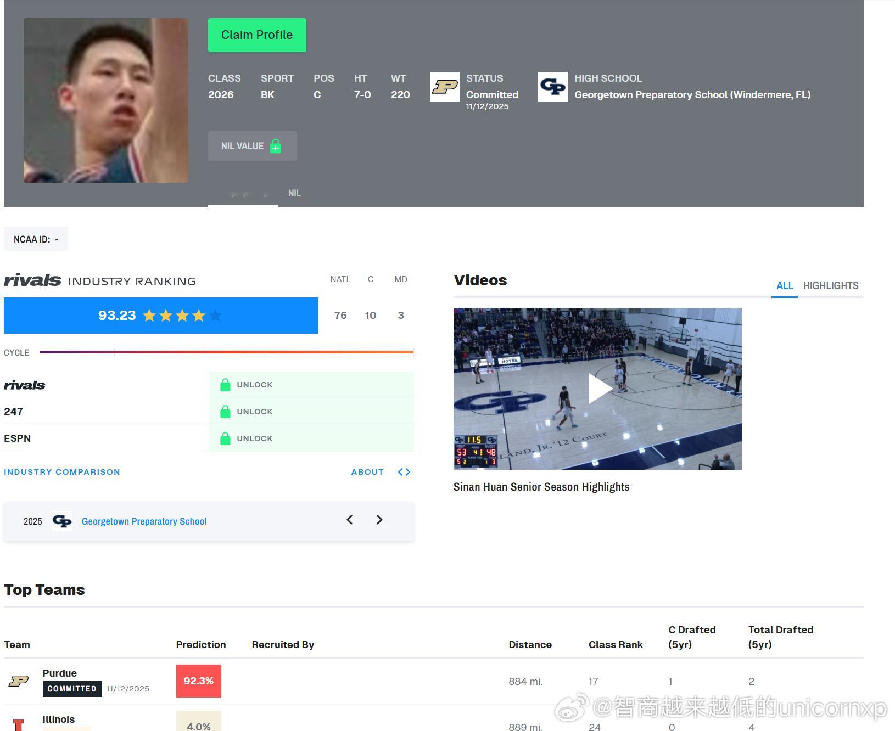Viewport: 895px width, 731px height.
Task: Click the green lock icon on NIL Value
Action: point(276,147)
